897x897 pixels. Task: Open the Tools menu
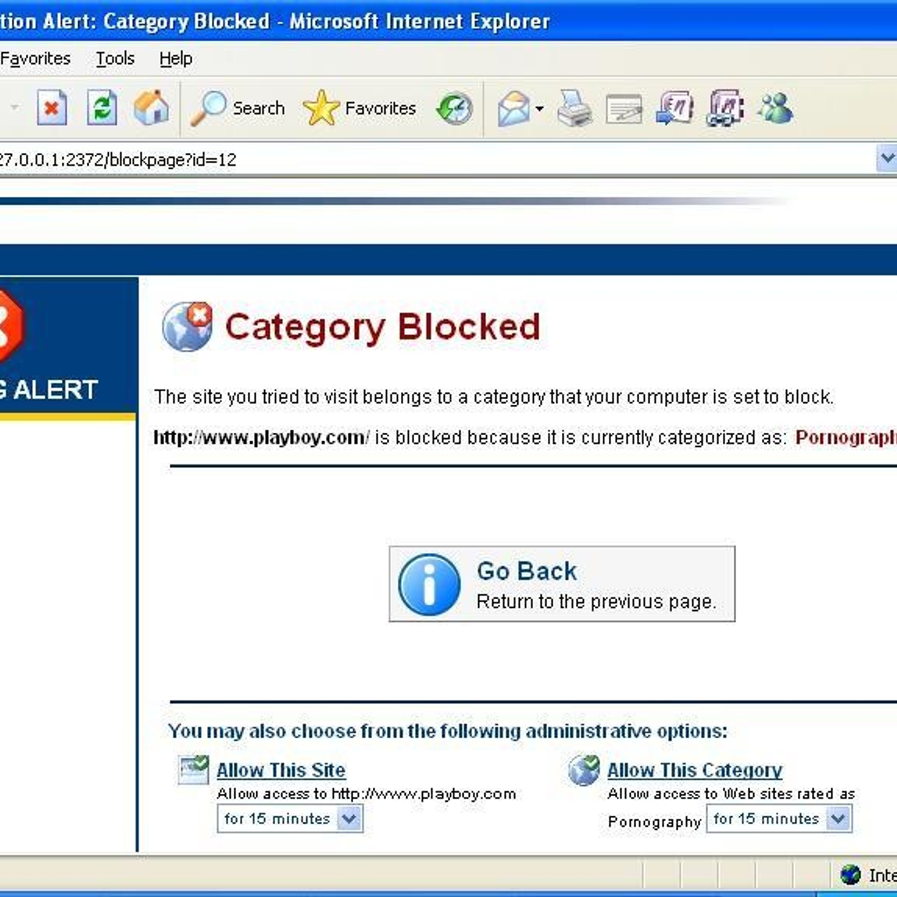[115, 58]
